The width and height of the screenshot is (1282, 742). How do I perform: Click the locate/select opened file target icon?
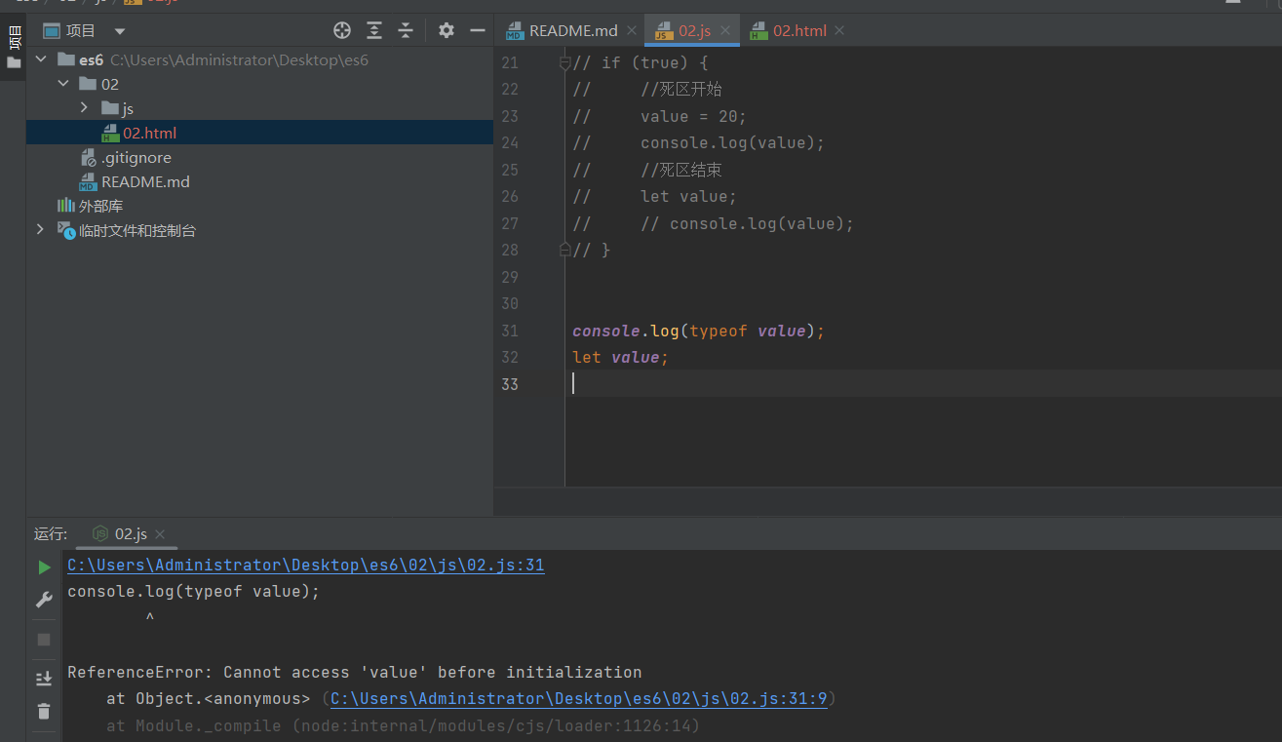point(342,30)
